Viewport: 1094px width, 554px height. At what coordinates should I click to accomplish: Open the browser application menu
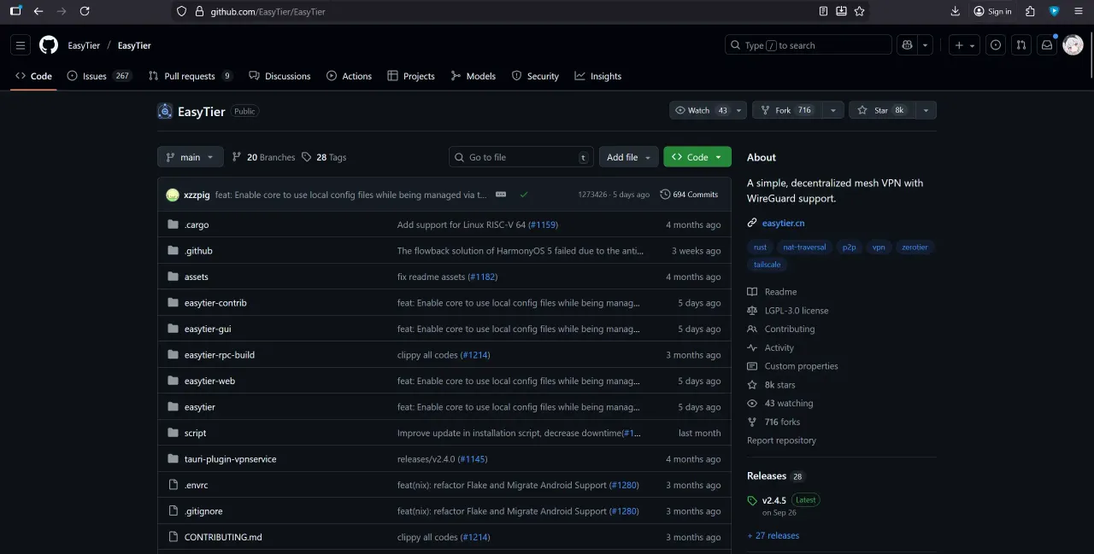1079,11
